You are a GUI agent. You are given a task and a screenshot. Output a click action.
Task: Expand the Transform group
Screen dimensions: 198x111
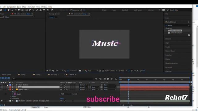click(x=11, y=99)
